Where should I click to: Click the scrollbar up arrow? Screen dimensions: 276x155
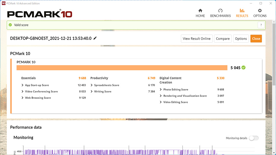coord(274,22)
